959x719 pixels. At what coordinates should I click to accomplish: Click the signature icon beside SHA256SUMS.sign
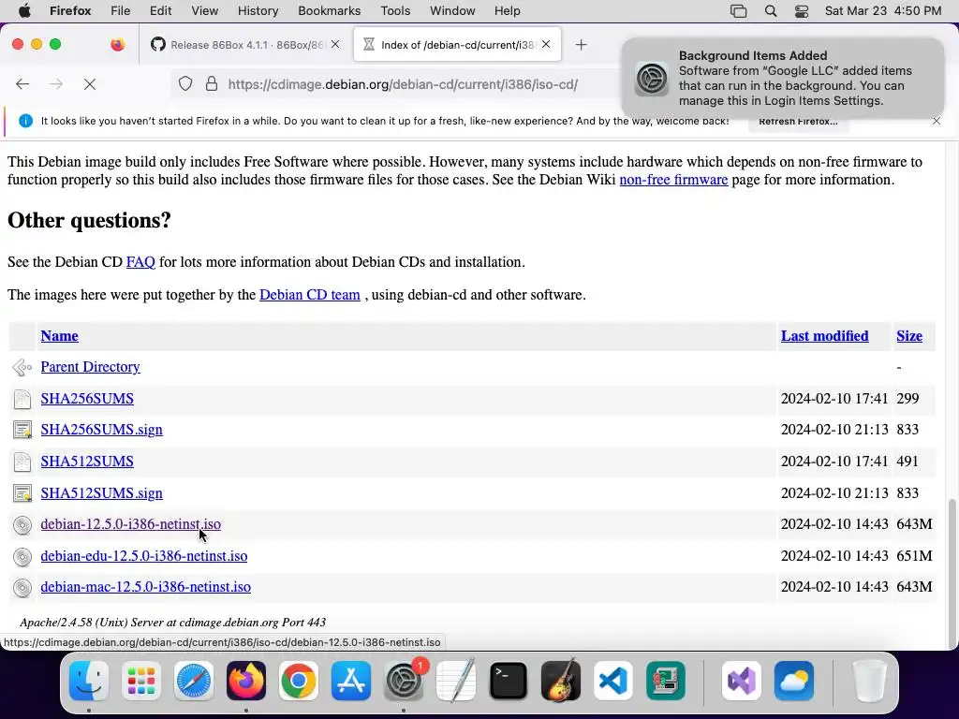coord(22,431)
